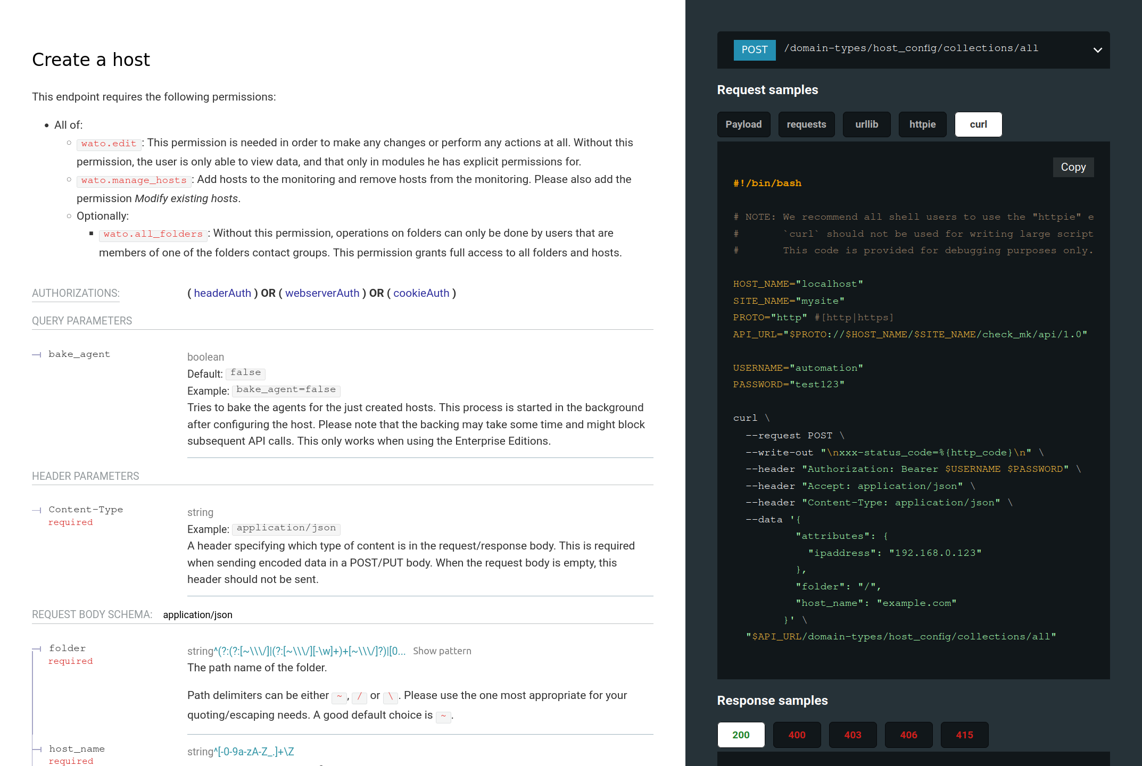The height and width of the screenshot is (766, 1142).
Task: Copy the curl code sample
Action: (x=1073, y=167)
